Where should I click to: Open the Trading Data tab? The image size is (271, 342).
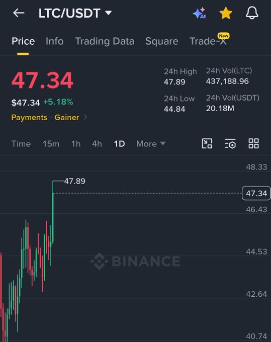point(105,41)
